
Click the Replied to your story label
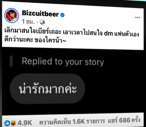[x=63, y=62]
